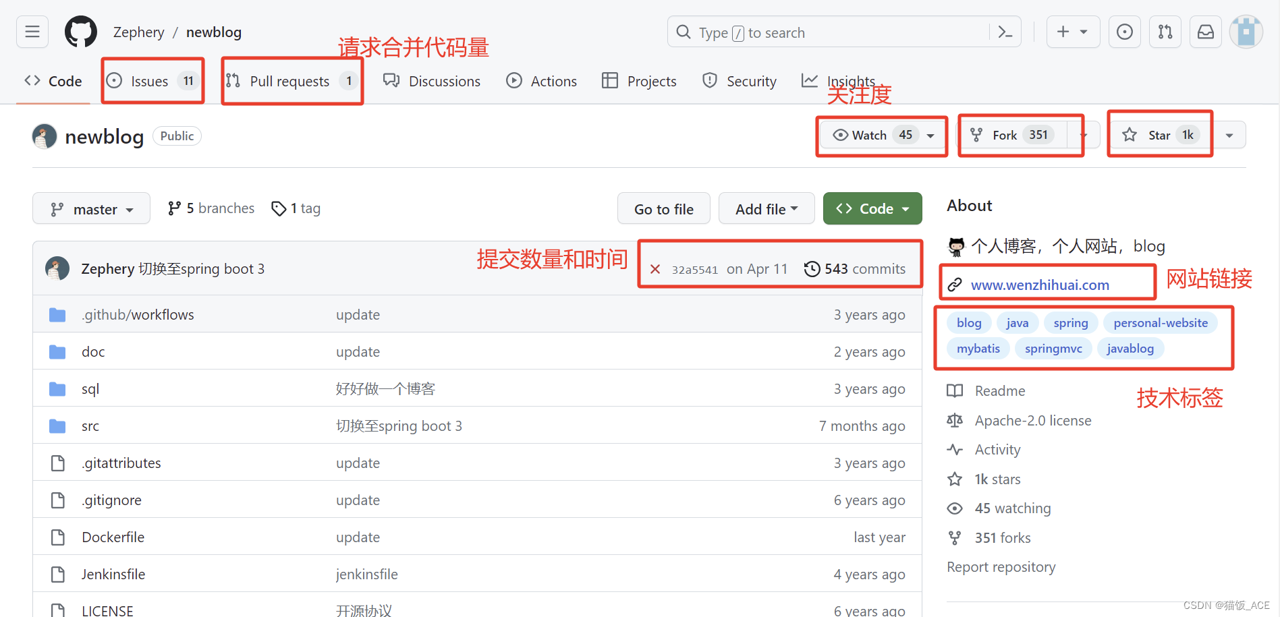
Task: Select the springmvc topic tag
Action: [1053, 349]
